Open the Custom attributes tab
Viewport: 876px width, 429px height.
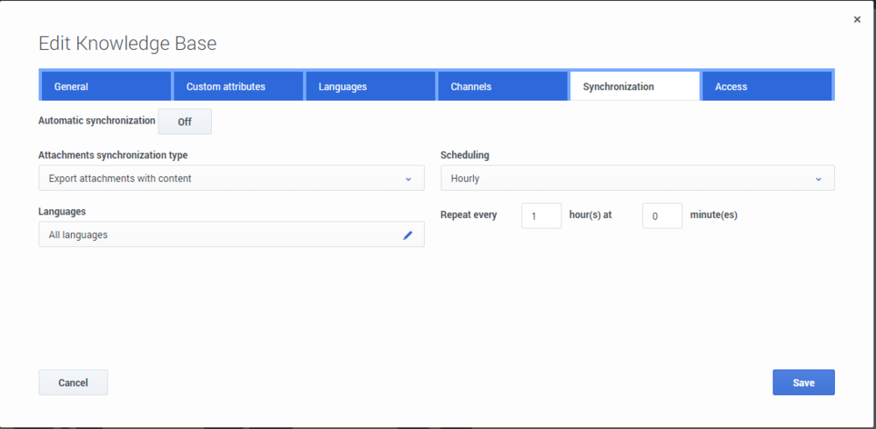coord(238,87)
